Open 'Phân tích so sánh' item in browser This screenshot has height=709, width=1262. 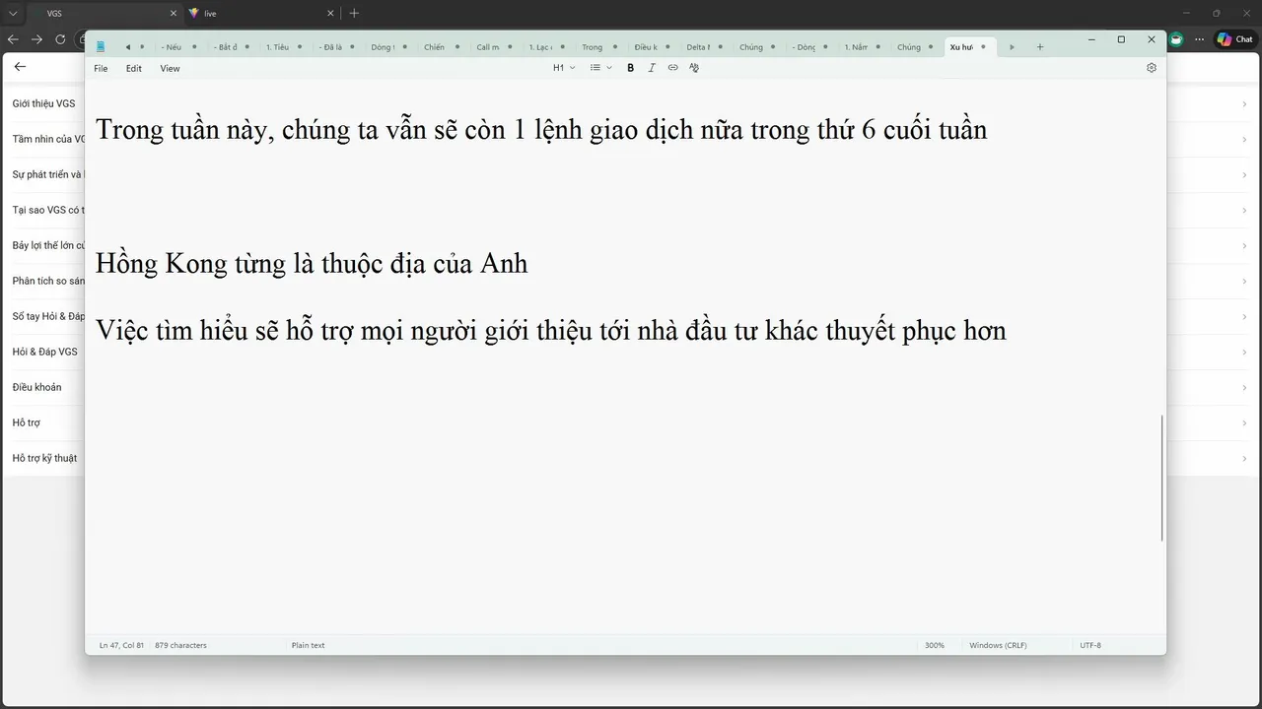point(48,281)
